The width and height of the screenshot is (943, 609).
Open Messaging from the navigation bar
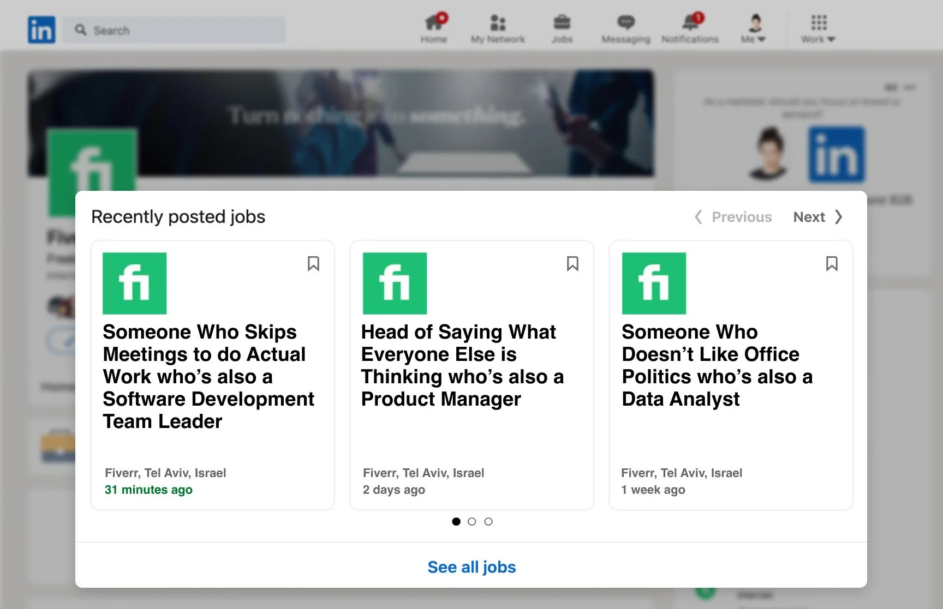click(x=625, y=28)
